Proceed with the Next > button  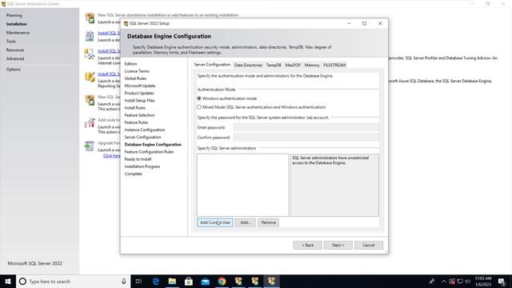tap(338, 245)
